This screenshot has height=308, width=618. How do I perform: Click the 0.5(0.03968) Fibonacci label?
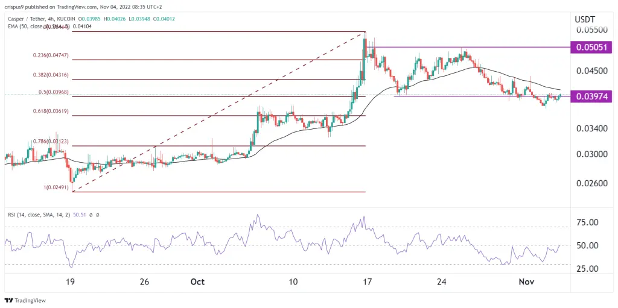coord(53,92)
